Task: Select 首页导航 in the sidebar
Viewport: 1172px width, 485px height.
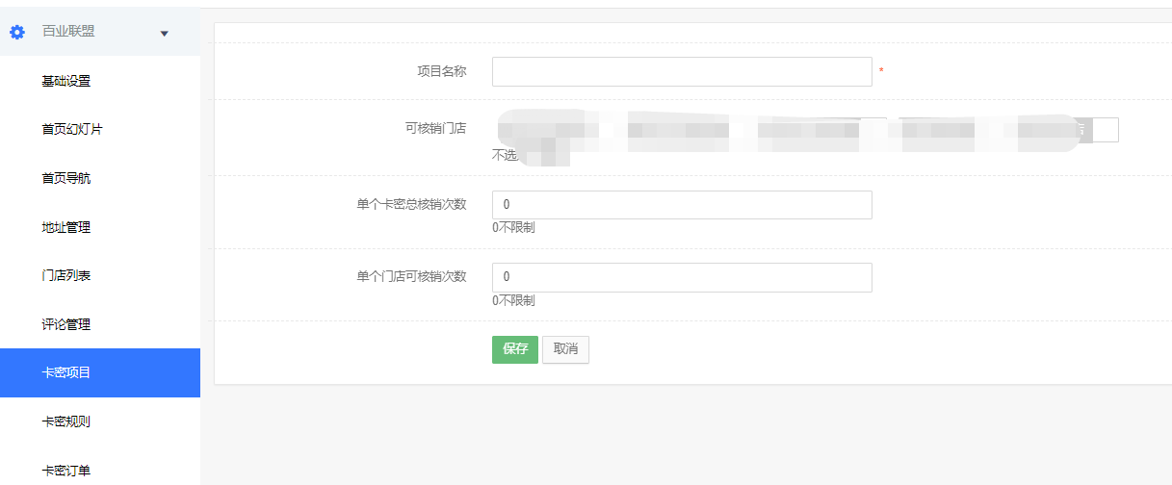Action: tap(65, 178)
